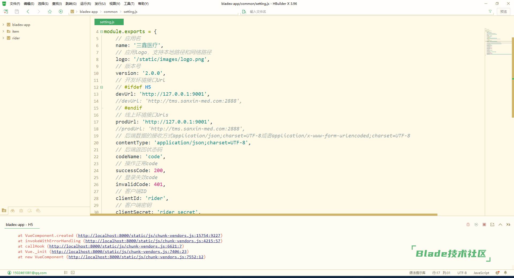
Task: Click the 预览 preview button
Action: [x=504, y=11]
